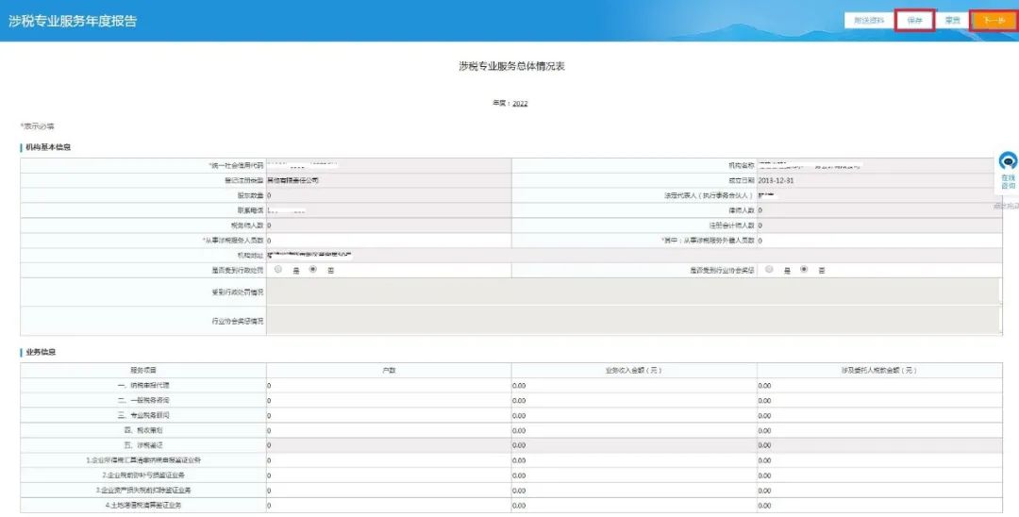Click the 税务师人数 field

tap(389, 225)
